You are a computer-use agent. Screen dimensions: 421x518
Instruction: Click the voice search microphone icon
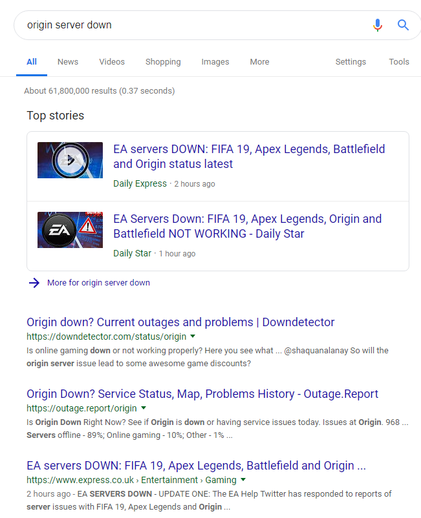(377, 25)
